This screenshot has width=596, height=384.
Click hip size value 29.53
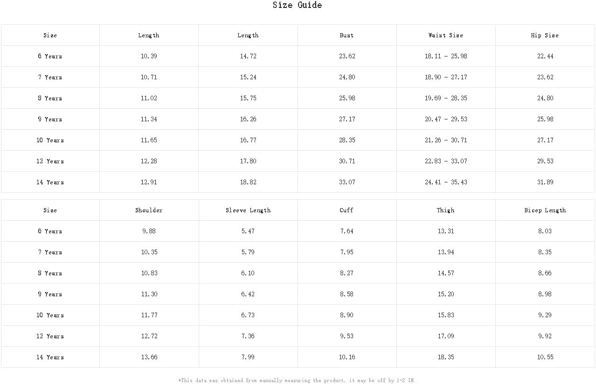click(x=545, y=161)
